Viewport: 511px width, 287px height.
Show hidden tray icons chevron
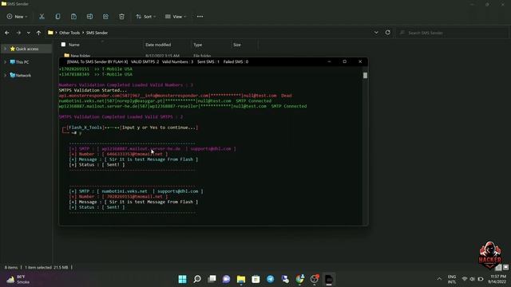coord(439,279)
